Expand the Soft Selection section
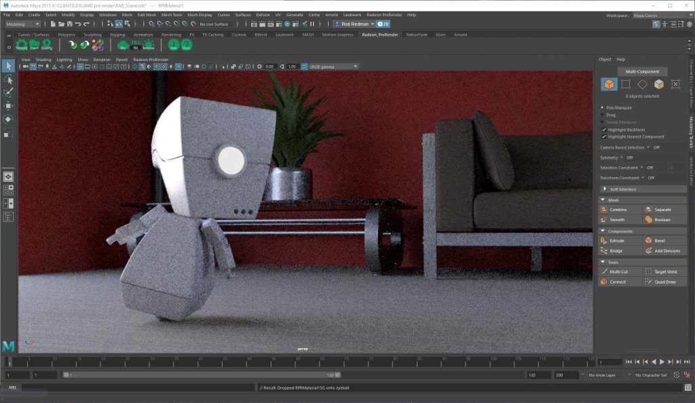Screen dimensions: 695x403 643,189
